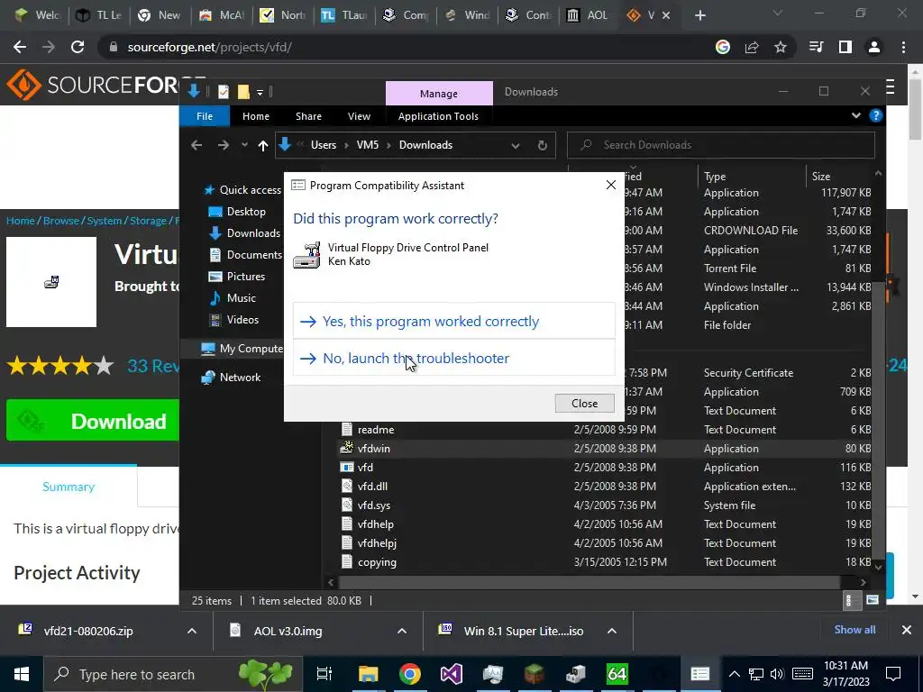Expand the address bar history dropdown
The height and width of the screenshot is (692, 923).
coord(515,145)
